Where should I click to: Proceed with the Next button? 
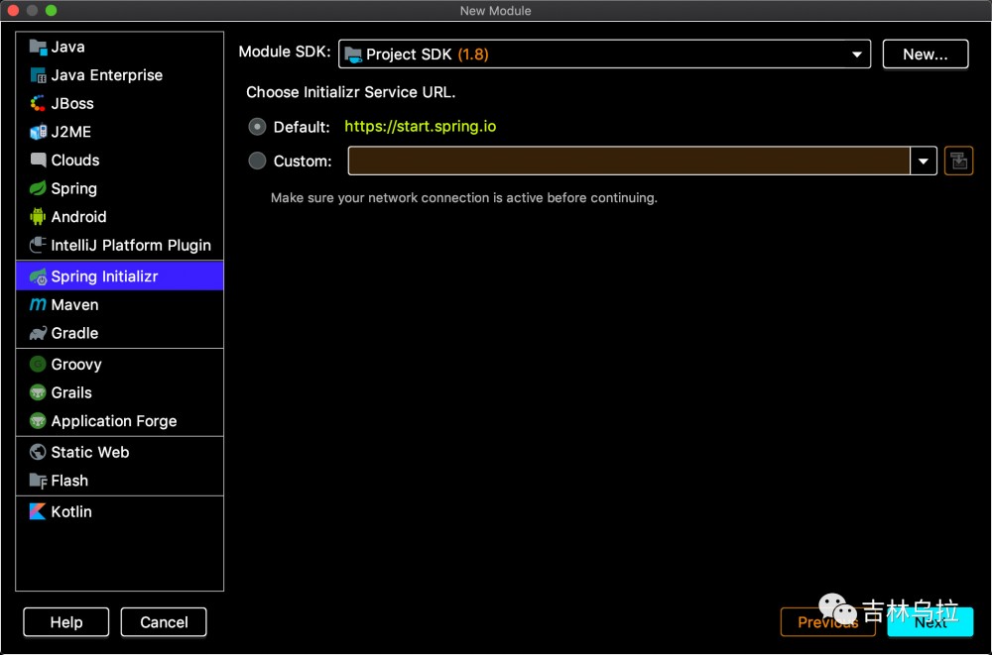click(930, 622)
